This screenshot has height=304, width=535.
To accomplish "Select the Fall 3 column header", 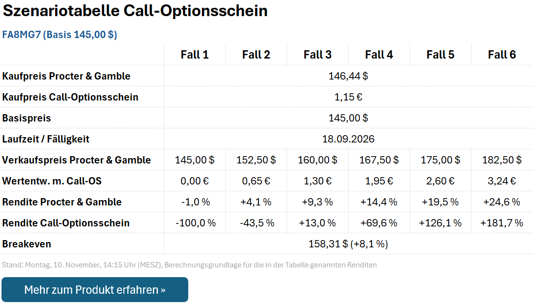I will coord(317,54).
